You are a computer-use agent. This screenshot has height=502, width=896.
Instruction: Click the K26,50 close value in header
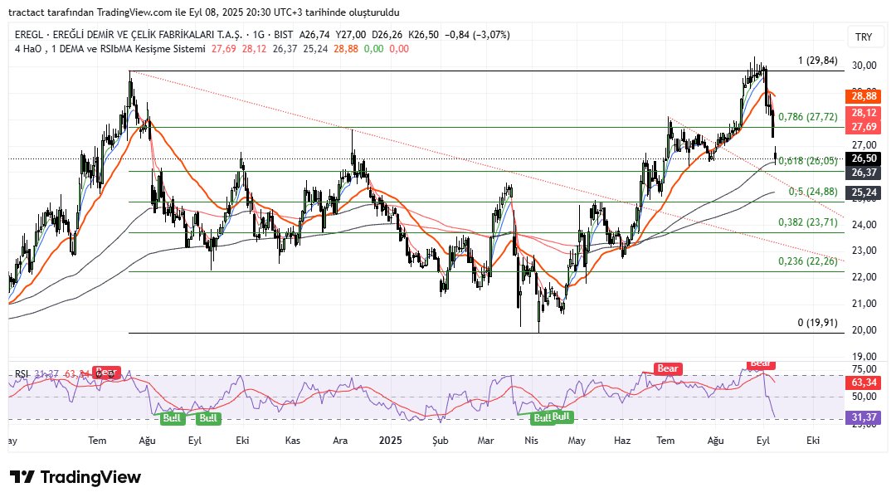(423, 35)
